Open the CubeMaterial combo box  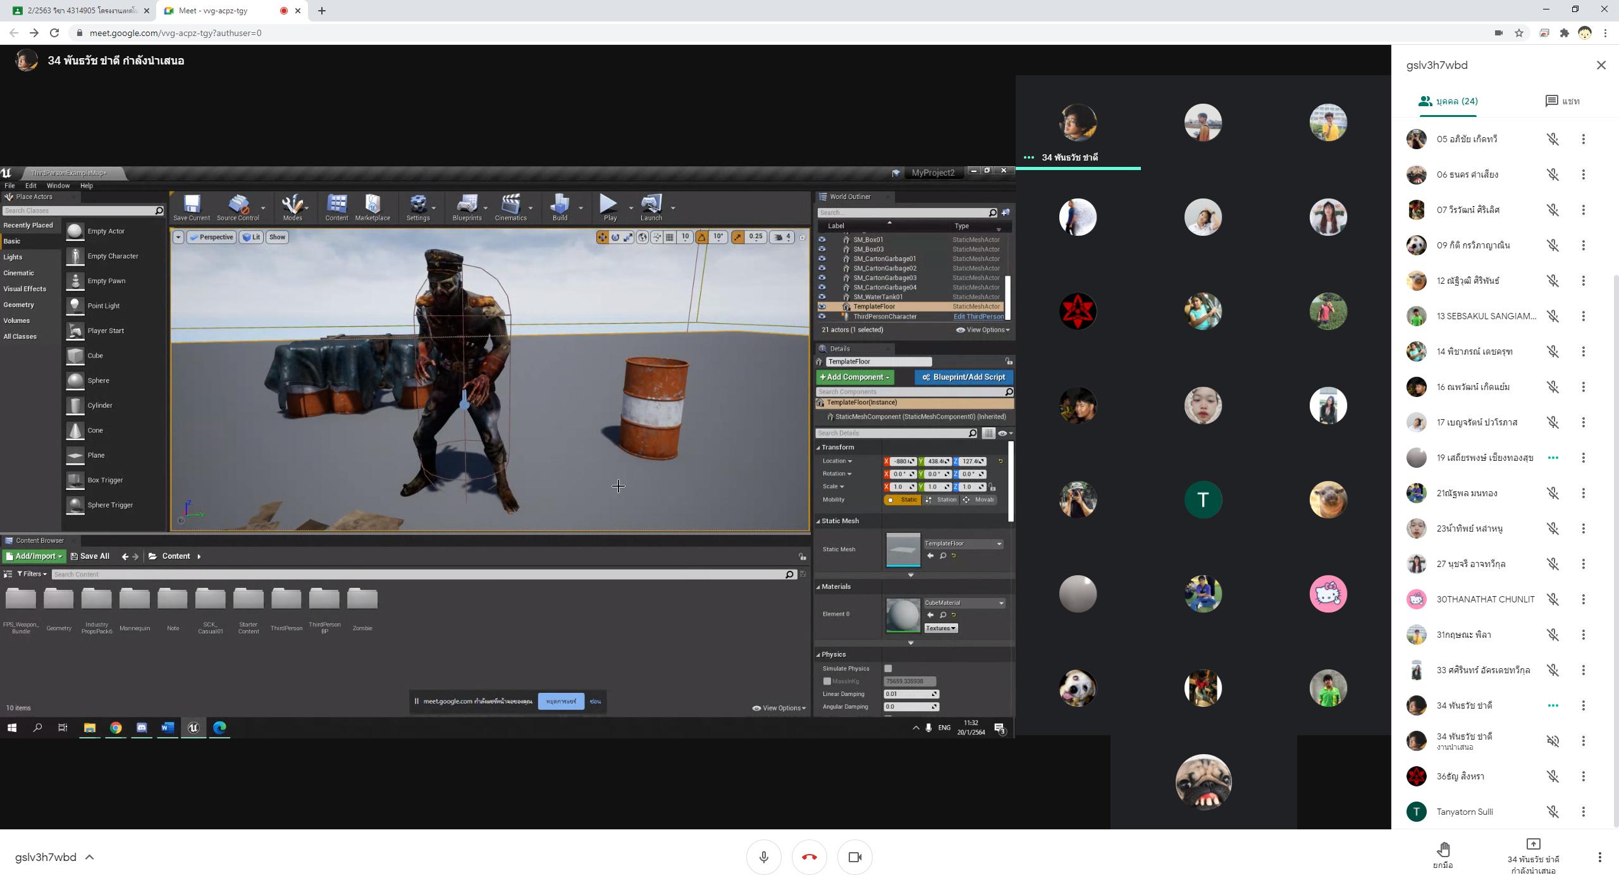(x=964, y=602)
